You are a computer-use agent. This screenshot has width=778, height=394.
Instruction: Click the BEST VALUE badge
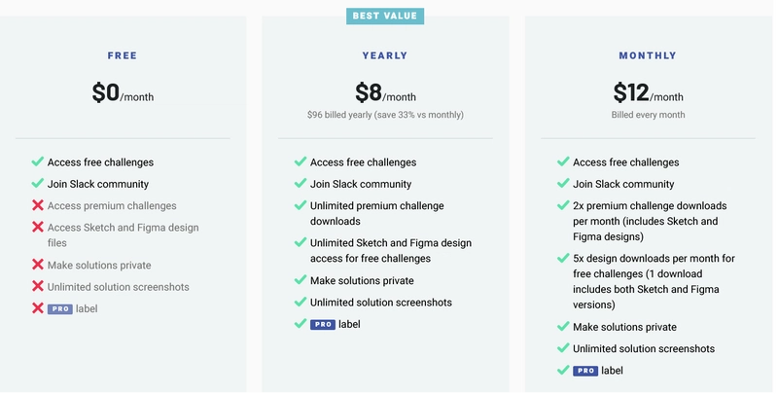(385, 16)
